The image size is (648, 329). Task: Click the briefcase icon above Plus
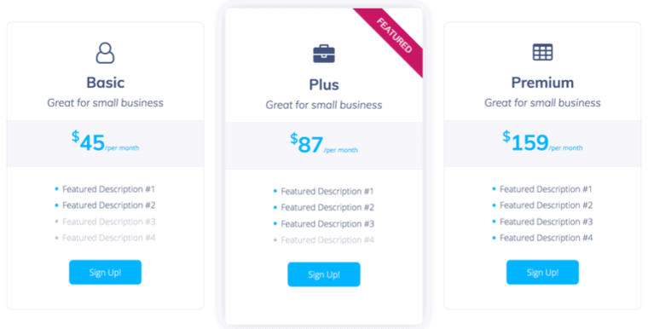[x=324, y=54]
